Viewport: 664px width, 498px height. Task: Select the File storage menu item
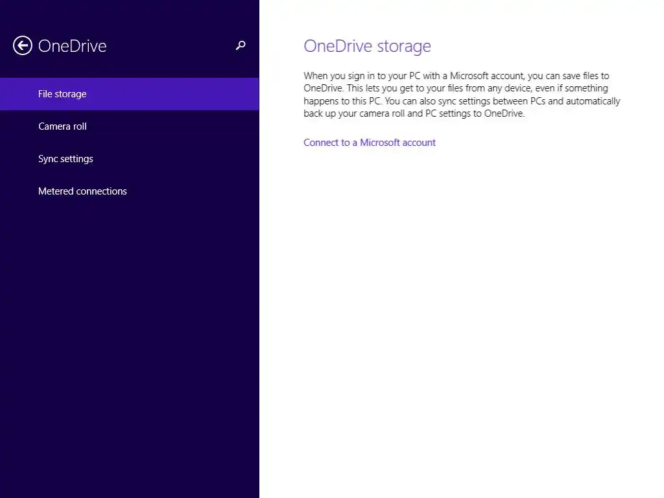130,94
